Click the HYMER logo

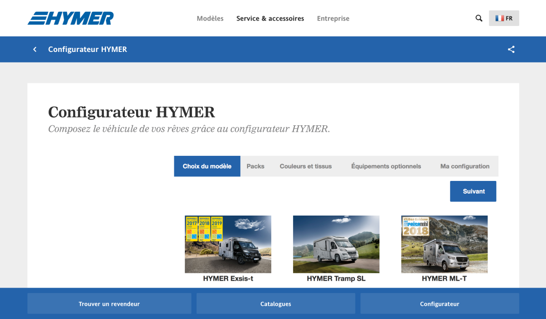click(71, 18)
